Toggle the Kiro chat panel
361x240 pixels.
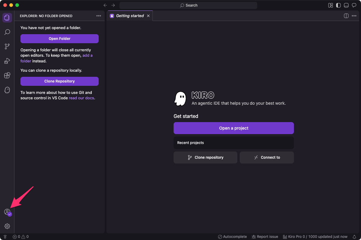[354, 5]
